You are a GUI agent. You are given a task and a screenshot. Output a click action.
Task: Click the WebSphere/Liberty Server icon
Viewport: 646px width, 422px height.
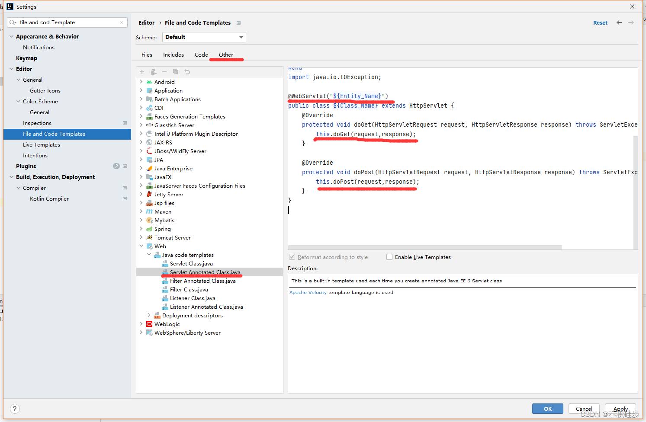[149, 333]
